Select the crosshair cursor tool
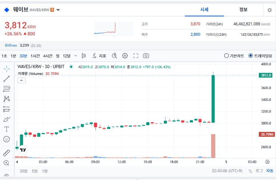This screenshot has width=276, height=180. pyautogui.click(x=6, y=69)
